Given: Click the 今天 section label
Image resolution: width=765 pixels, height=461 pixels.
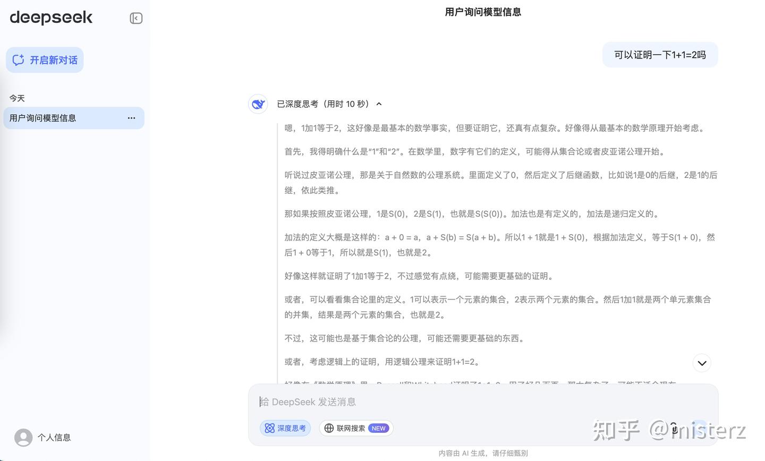Looking at the screenshot, I should coord(17,98).
